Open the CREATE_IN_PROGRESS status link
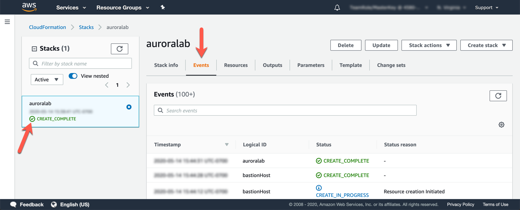This screenshot has height=210, width=520. tap(342, 195)
